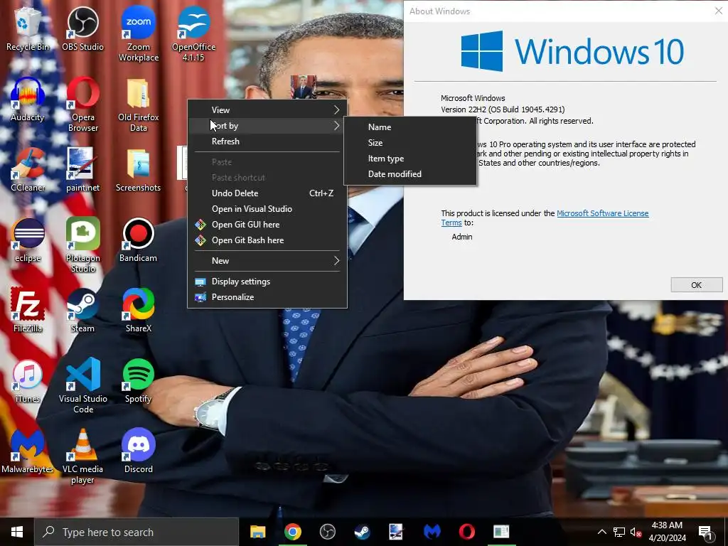This screenshot has width=728, height=546.
Task: Sort desktop icons by Name
Action: 410,127
